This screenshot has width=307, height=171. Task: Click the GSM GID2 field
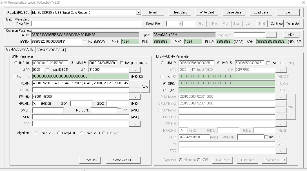coord(118,103)
